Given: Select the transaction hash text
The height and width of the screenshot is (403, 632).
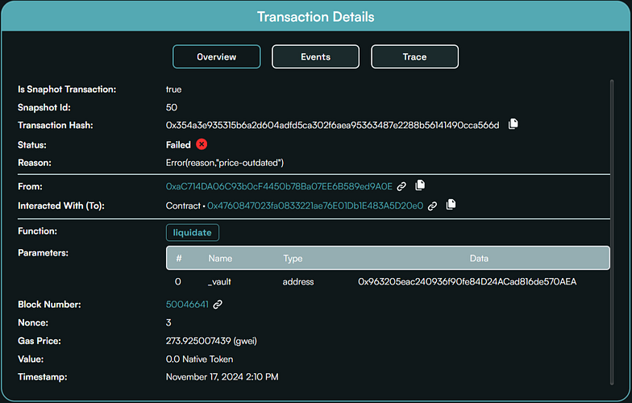Looking at the screenshot, I should coord(332,126).
